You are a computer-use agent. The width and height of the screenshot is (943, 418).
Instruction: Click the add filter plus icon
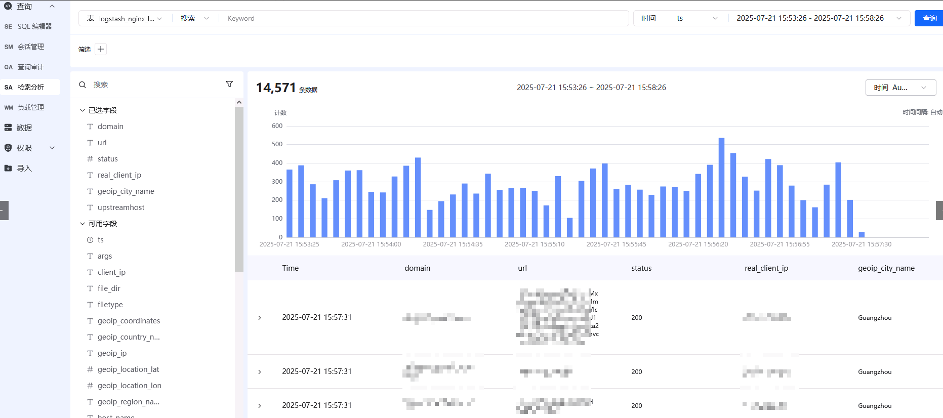tap(101, 49)
